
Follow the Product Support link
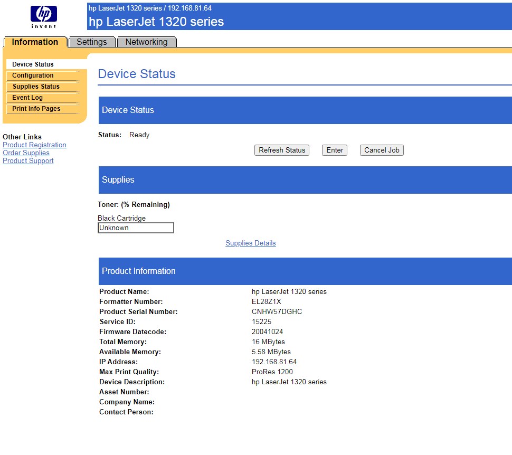[x=28, y=160]
